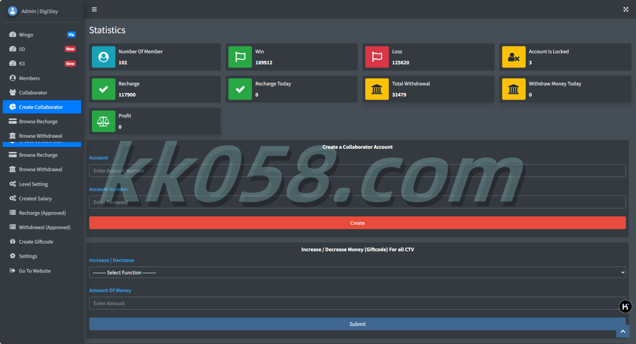Image resolution: width=636 pixels, height=344 pixels.
Task: Click the Recharge value 117900
Action: 127,95
